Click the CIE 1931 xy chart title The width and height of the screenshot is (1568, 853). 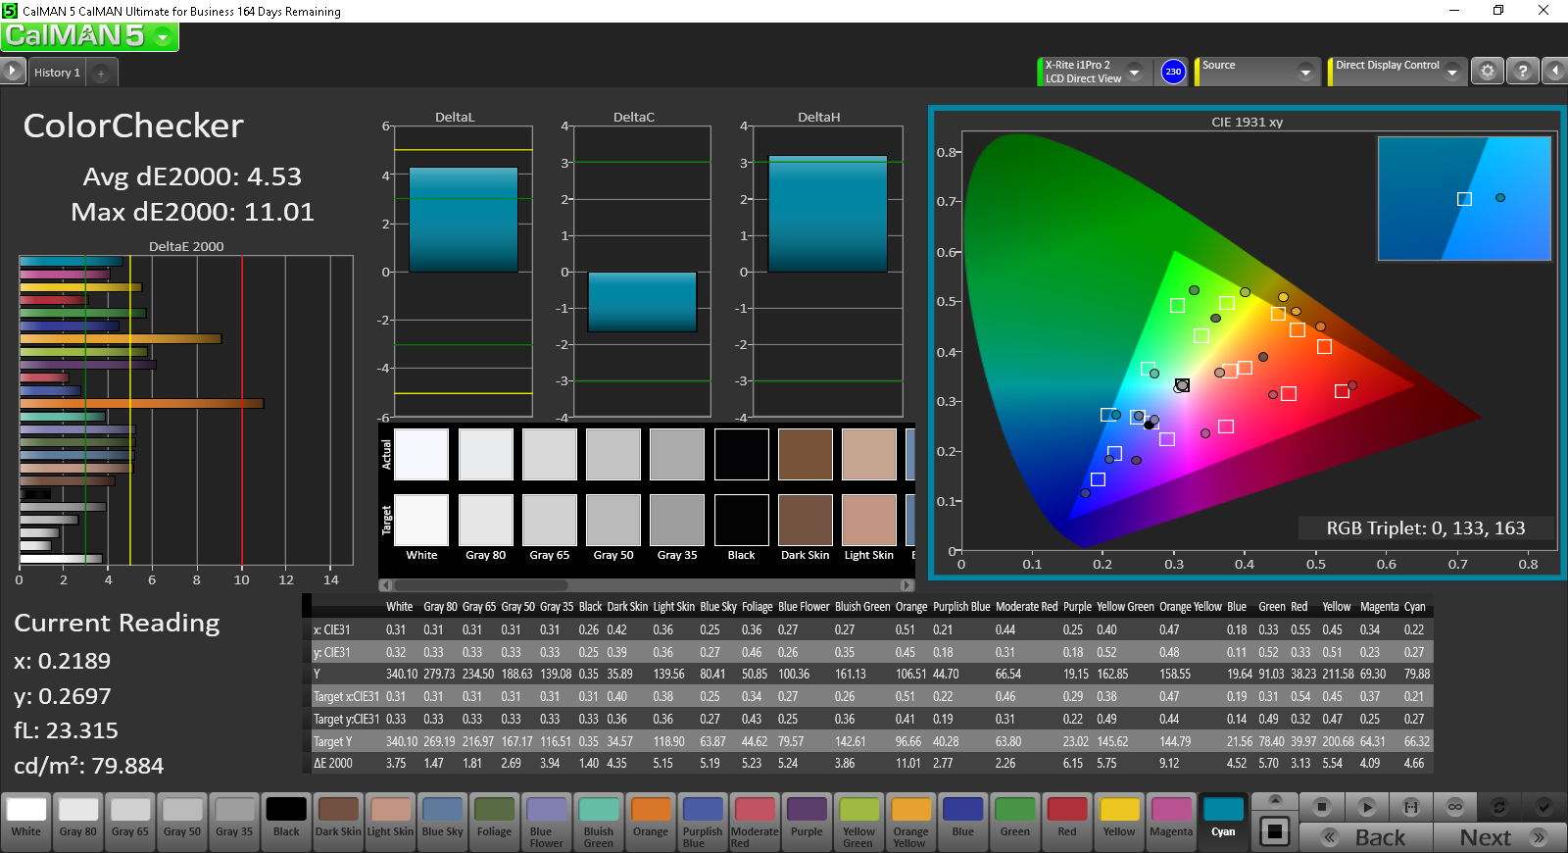coord(1247,123)
